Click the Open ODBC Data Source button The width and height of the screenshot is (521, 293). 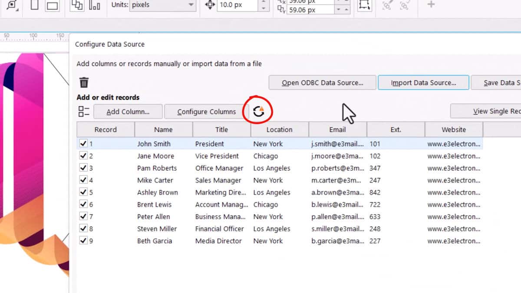322,82
